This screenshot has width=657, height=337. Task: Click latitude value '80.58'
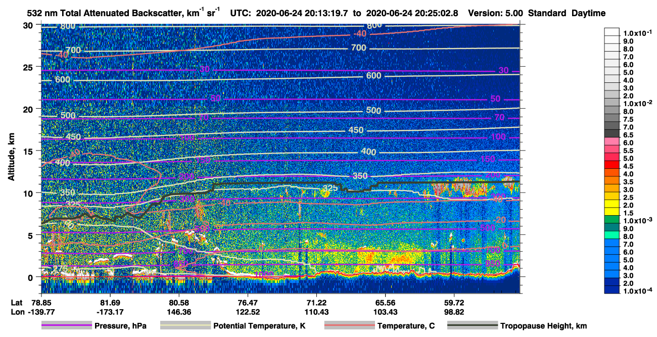(x=179, y=302)
